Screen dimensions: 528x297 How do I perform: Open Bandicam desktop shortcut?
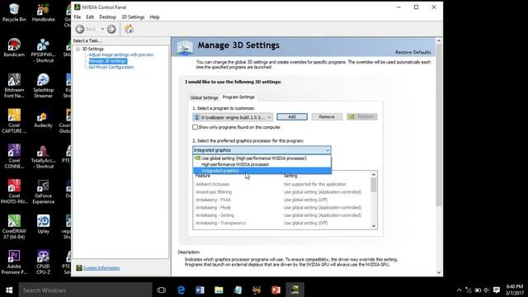[x=14, y=48]
